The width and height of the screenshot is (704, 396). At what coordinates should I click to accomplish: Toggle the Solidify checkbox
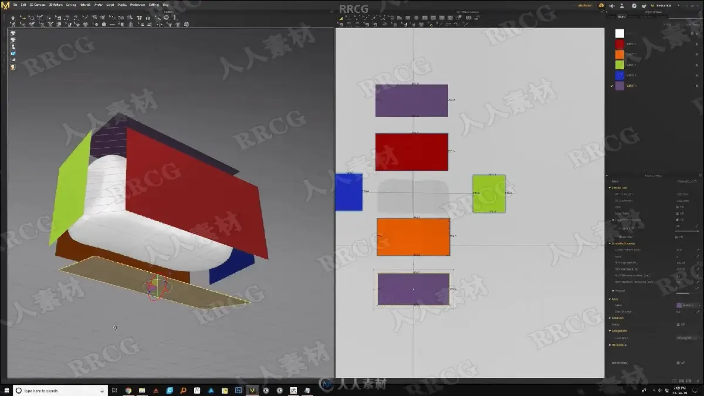coord(678,324)
